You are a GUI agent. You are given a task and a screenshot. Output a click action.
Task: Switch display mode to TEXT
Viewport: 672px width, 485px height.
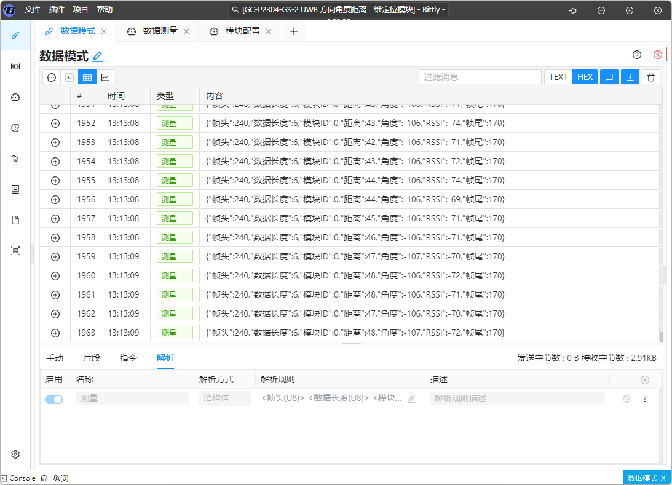(x=558, y=77)
